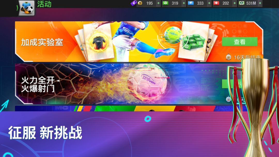Tap the blue lightning morale pack icon
This screenshot has width=279, height=157.
point(191,3)
